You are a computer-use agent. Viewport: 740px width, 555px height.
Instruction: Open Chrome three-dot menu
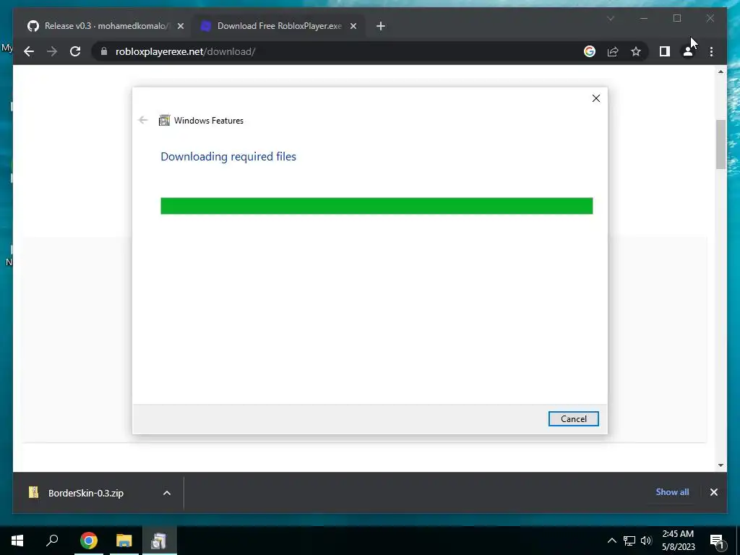(x=711, y=51)
